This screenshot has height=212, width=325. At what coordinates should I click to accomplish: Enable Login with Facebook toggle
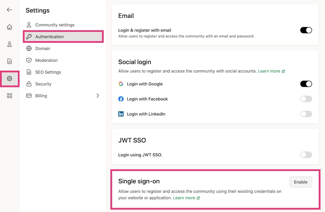coord(306,99)
